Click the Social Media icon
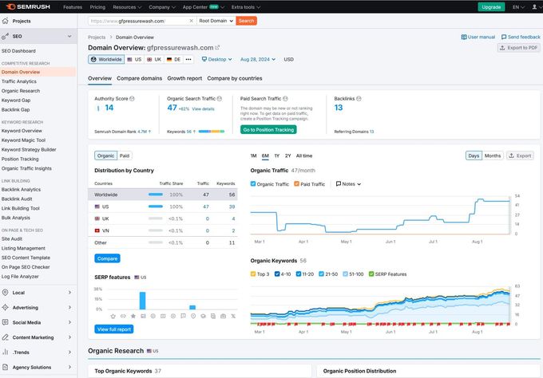 (x=6, y=322)
